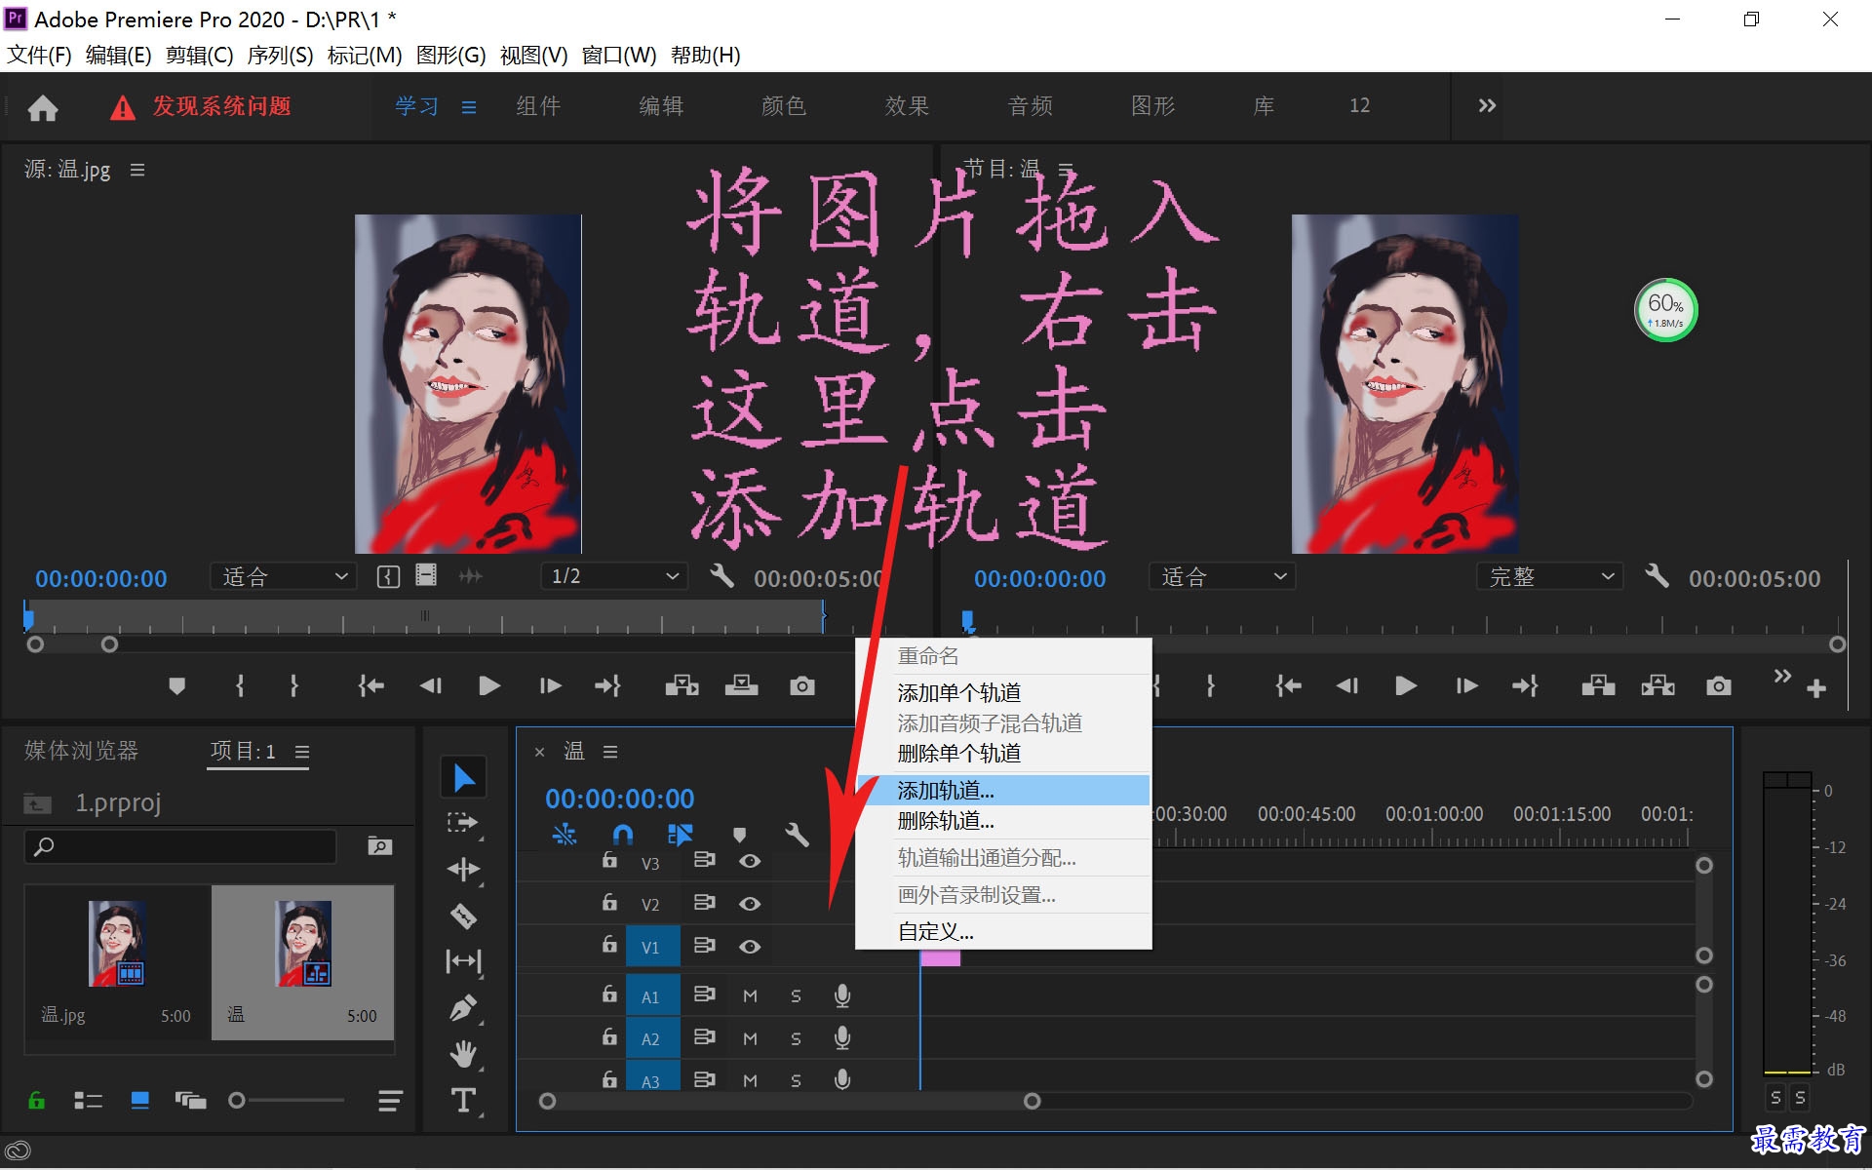Open project panel menu
This screenshot has width=1872, height=1170.
[302, 752]
